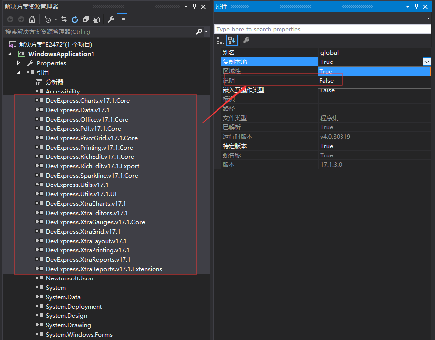The image size is (435, 340).
Task: Select DevExpress.Pdf.v17.1.Core reference
Action: click(83, 129)
